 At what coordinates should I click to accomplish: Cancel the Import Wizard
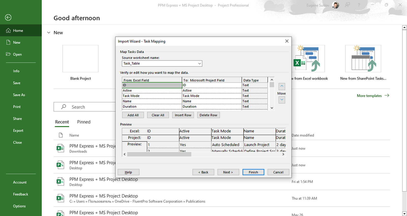coord(278,172)
